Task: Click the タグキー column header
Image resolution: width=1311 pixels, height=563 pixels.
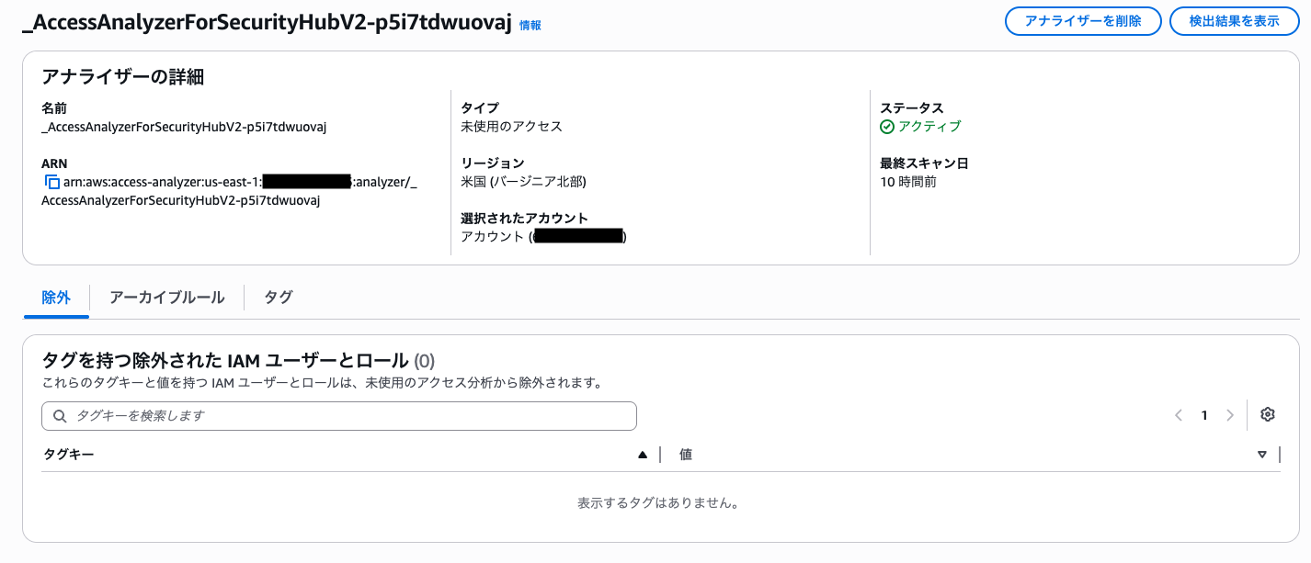Action: (x=69, y=455)
